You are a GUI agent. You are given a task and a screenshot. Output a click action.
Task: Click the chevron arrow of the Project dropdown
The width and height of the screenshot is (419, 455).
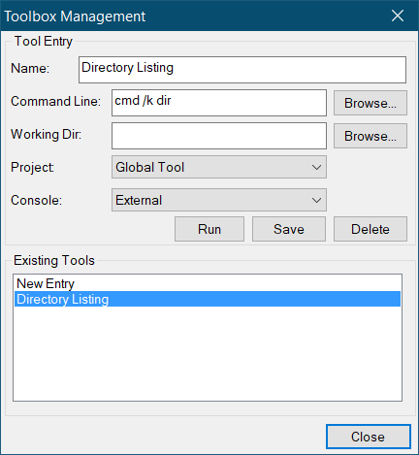[x=316, y=167]
